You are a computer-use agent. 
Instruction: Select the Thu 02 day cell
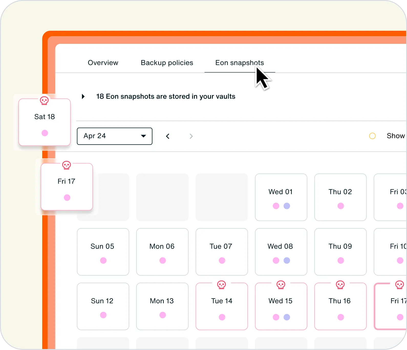pos(340,197)
